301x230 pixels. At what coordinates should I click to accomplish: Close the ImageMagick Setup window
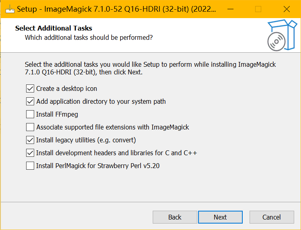point(287,9)
